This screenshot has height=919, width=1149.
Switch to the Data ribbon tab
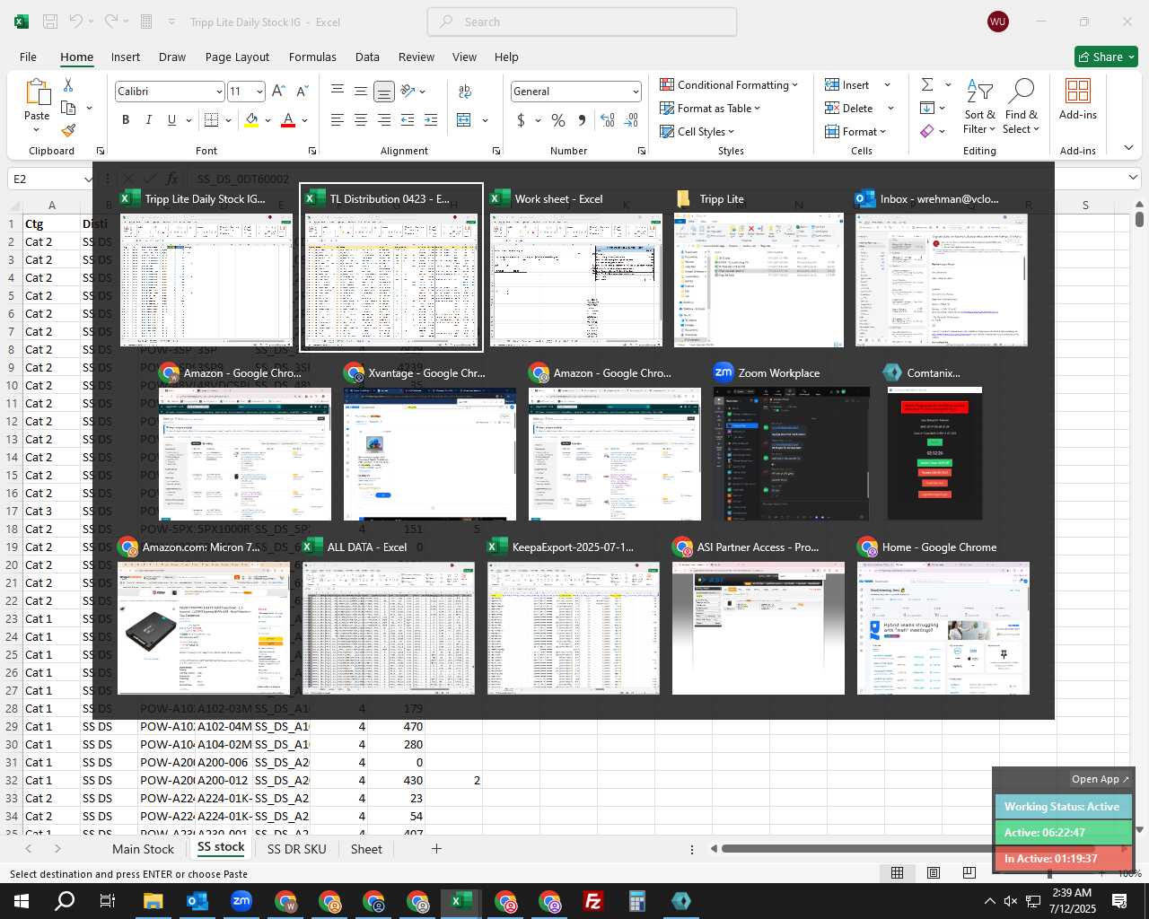coord(367,57)
